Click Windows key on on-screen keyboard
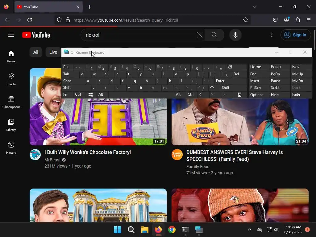Image resolution: width=316 pixels, height=237 pixels. (x=90, y=94)
